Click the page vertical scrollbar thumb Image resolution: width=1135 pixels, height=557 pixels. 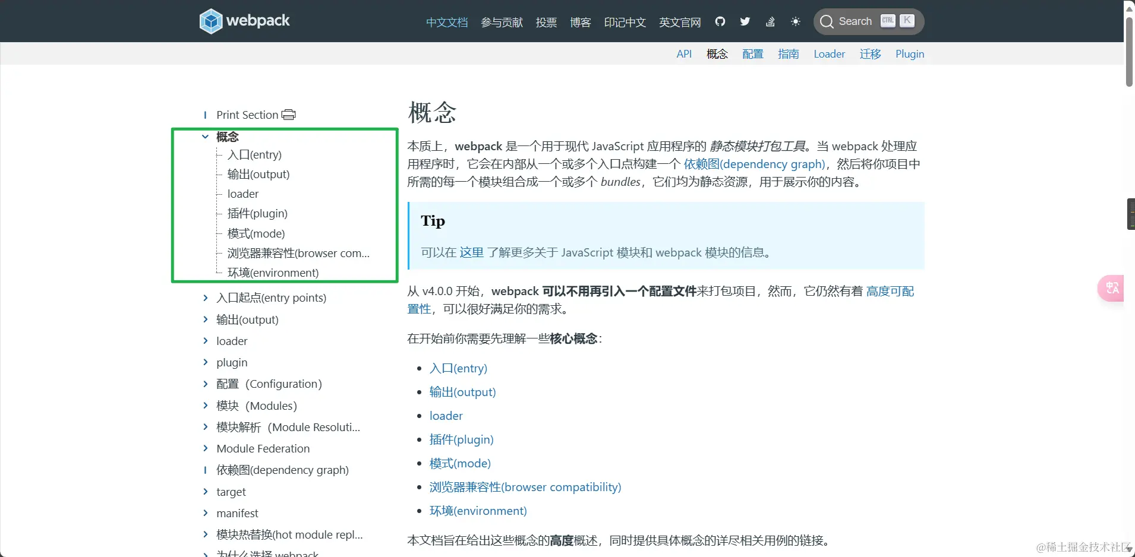click(1129, 52)
